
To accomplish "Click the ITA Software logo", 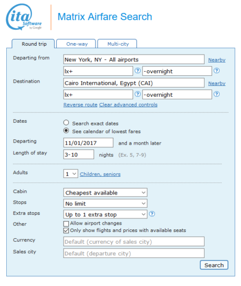I will [24, 17].
